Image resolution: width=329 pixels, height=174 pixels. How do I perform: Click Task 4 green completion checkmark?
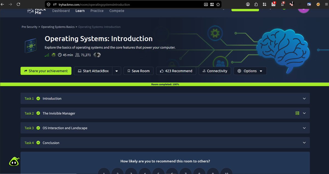[38, 143]
